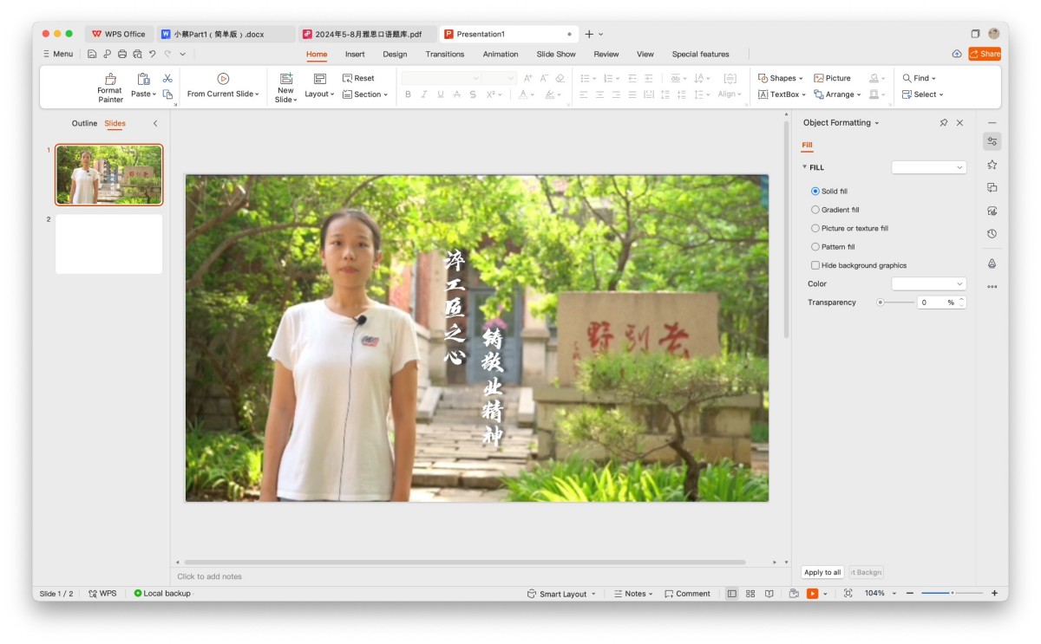The width and height of the screenshot is (1041, 644).
Task: Open the Shapes dropdown
Action: pos(781,78)
